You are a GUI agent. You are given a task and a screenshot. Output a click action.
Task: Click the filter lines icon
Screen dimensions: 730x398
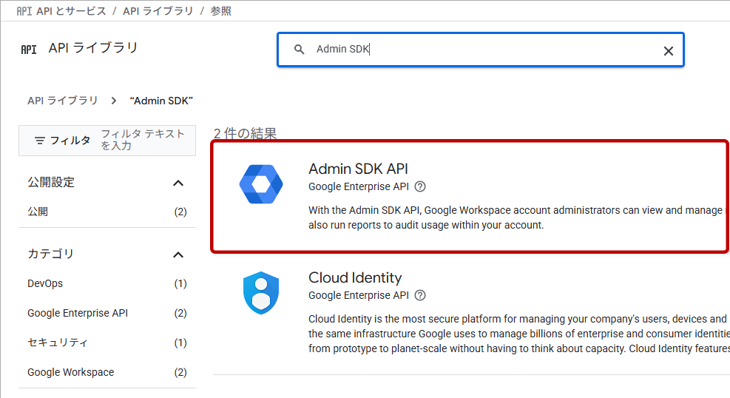tap(40, 141)
